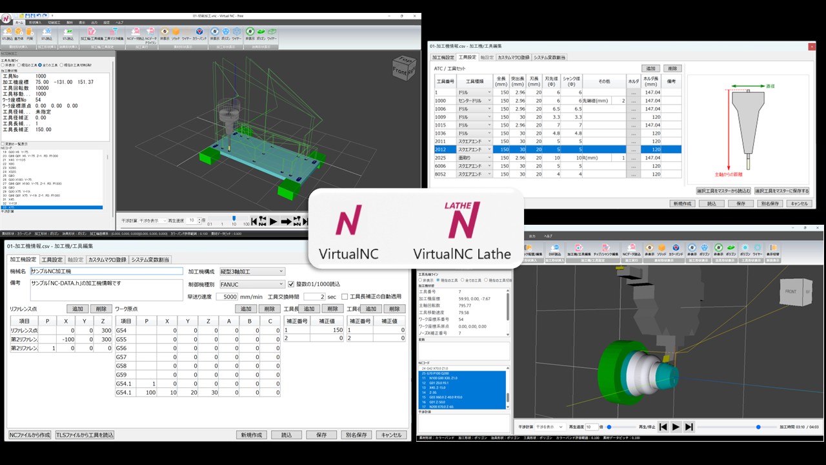Click the 円筒 cylinder shape icon
The height and width of the screenshot is (465, 826).
click(30, 33)
